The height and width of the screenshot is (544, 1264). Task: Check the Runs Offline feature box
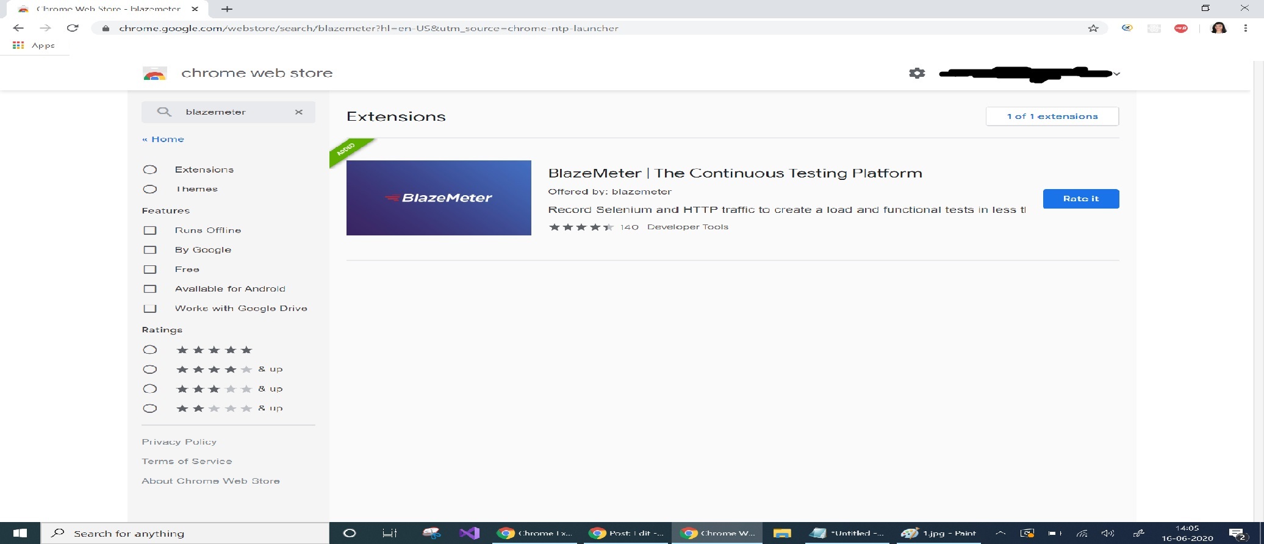[150, 231]
